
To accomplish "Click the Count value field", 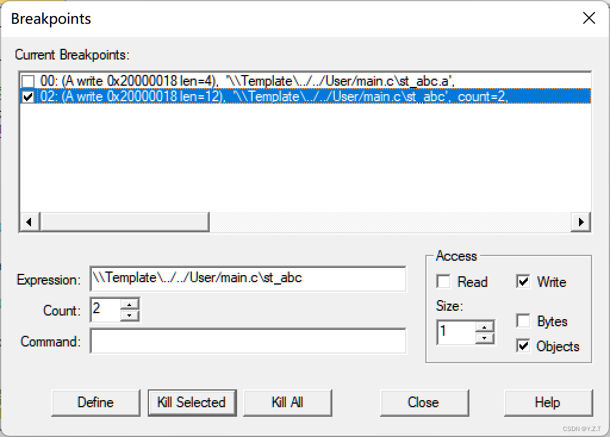I will coord(105,310).
